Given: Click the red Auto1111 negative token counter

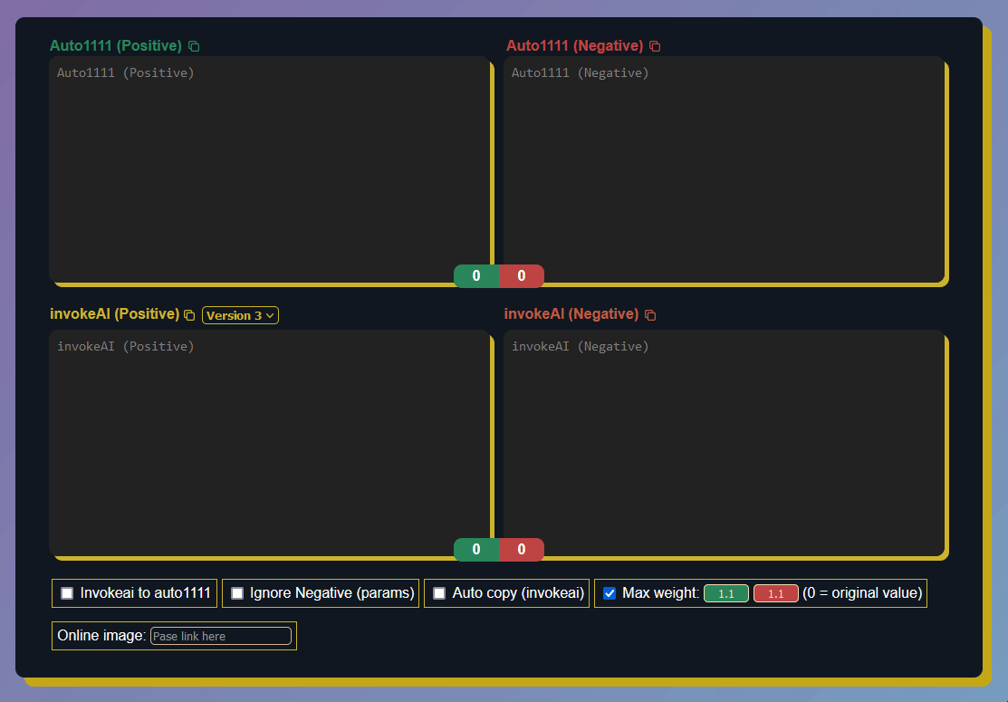Looking at the screenshot, I should pyautogui.click(x=522, y=275).
